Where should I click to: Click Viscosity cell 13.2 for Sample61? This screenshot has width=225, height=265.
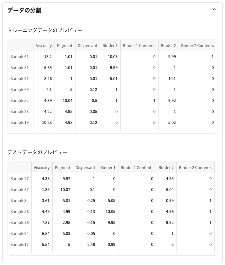point(48,57)
